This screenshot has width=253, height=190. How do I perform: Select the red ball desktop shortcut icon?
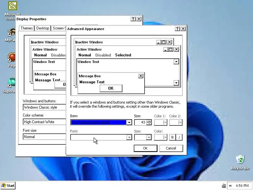click(12, 57)
